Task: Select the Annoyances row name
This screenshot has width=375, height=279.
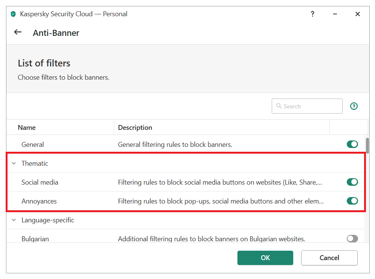Action: [x=39, y=201]
